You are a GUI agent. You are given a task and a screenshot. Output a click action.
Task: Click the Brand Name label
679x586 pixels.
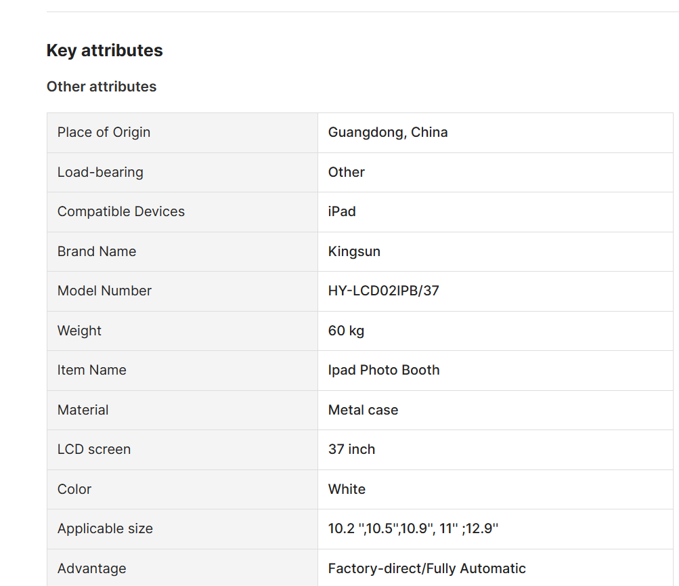[x=97, y=251]
